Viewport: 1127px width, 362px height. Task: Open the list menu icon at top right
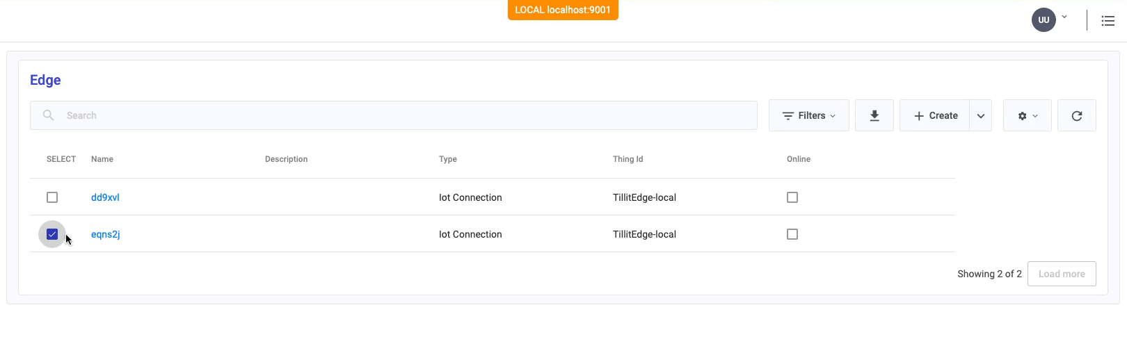coord(1108,21)
